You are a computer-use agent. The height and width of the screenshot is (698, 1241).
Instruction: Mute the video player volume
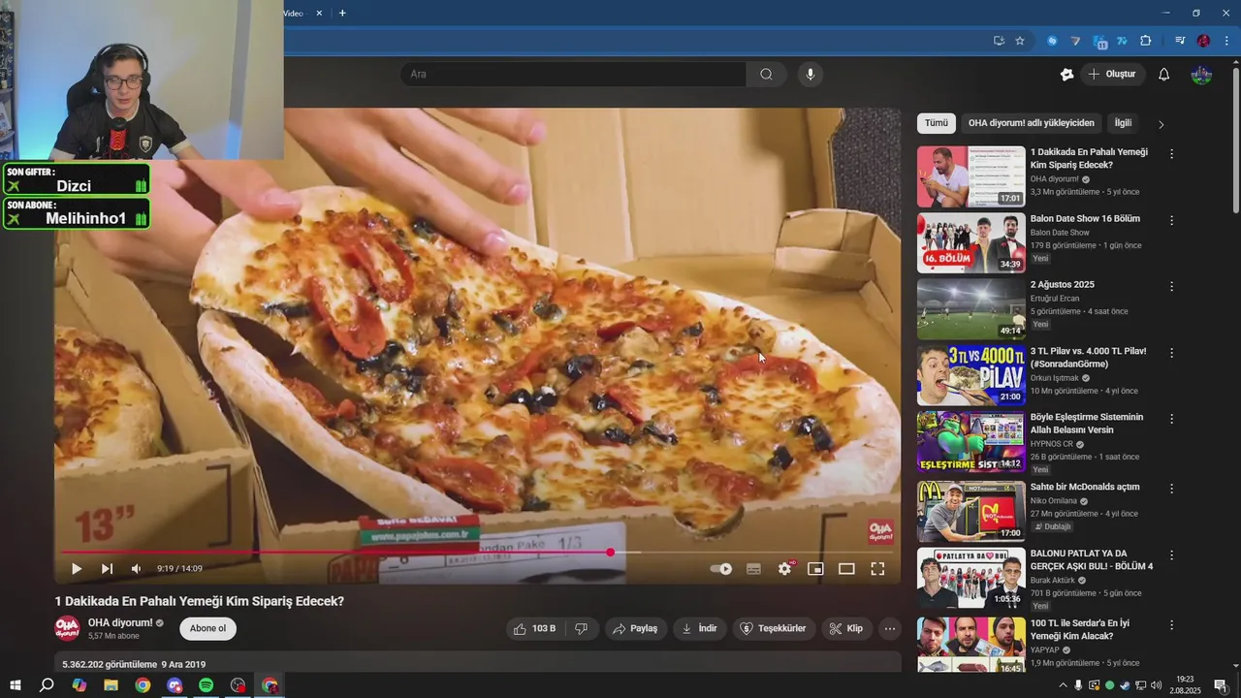point(136,569)
